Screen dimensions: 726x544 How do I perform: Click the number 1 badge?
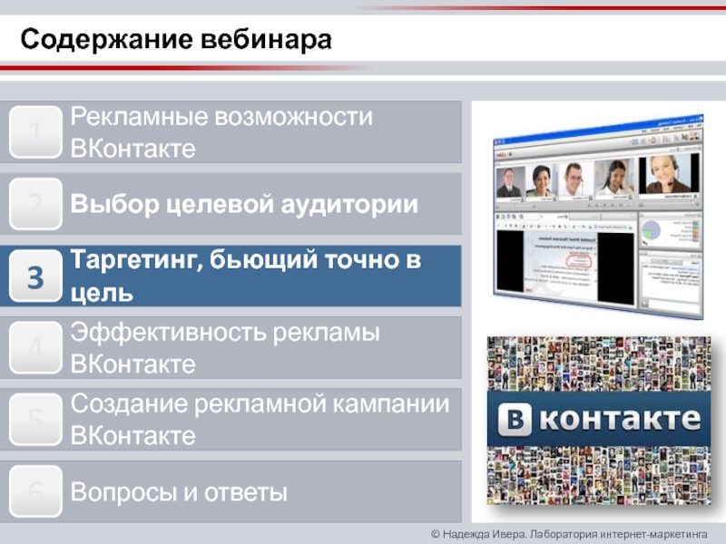35,132
